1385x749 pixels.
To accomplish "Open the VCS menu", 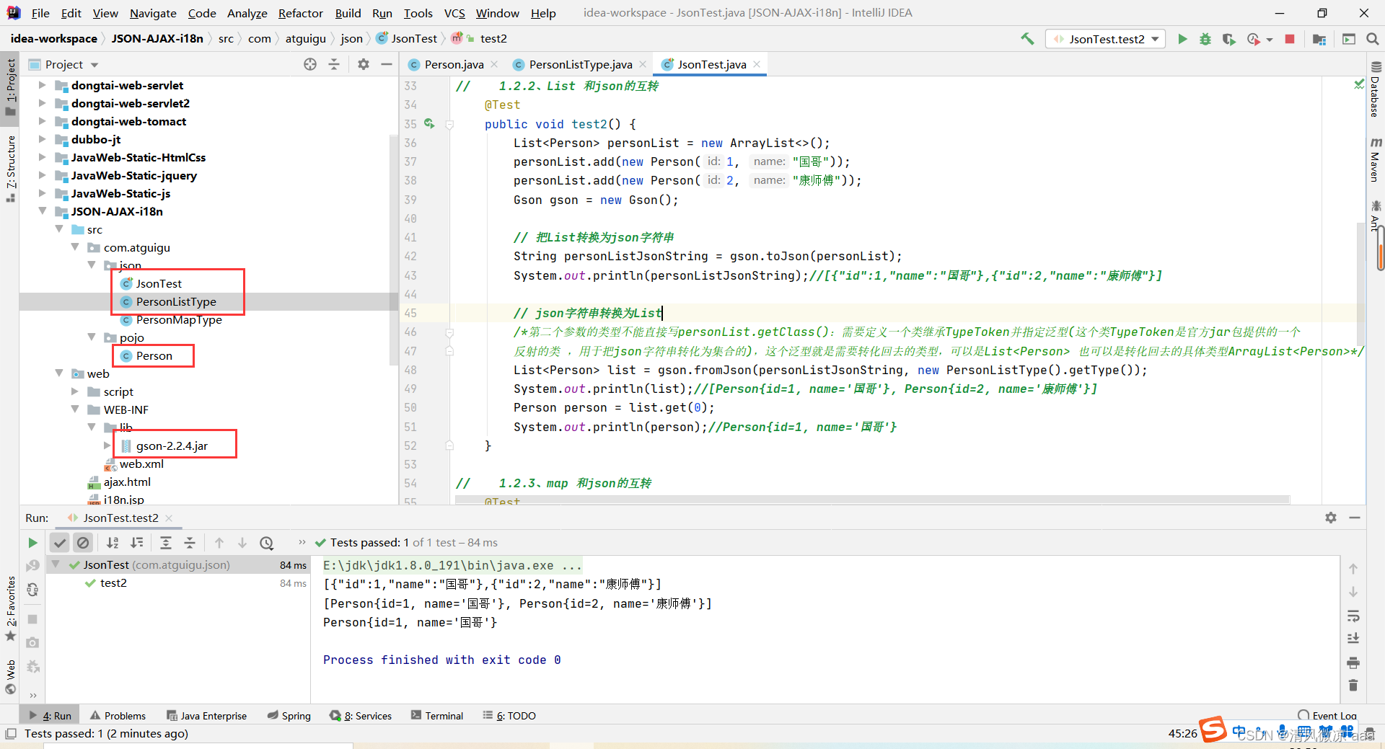I will pos(454,13).
